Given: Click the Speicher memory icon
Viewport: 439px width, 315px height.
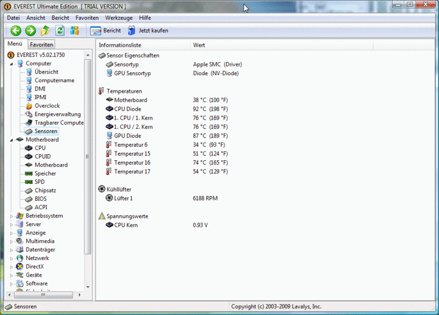Looking at the screenshot, I should (29, 173).
